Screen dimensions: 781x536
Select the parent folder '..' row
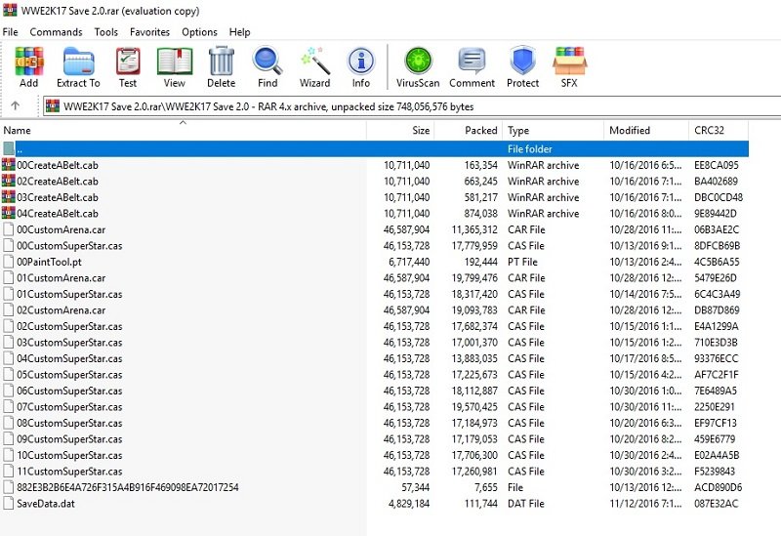point(374,148)
